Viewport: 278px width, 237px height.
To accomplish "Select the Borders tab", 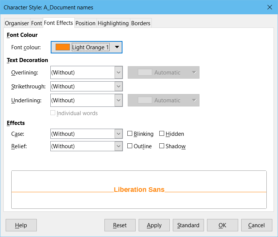I will (141, 23).
